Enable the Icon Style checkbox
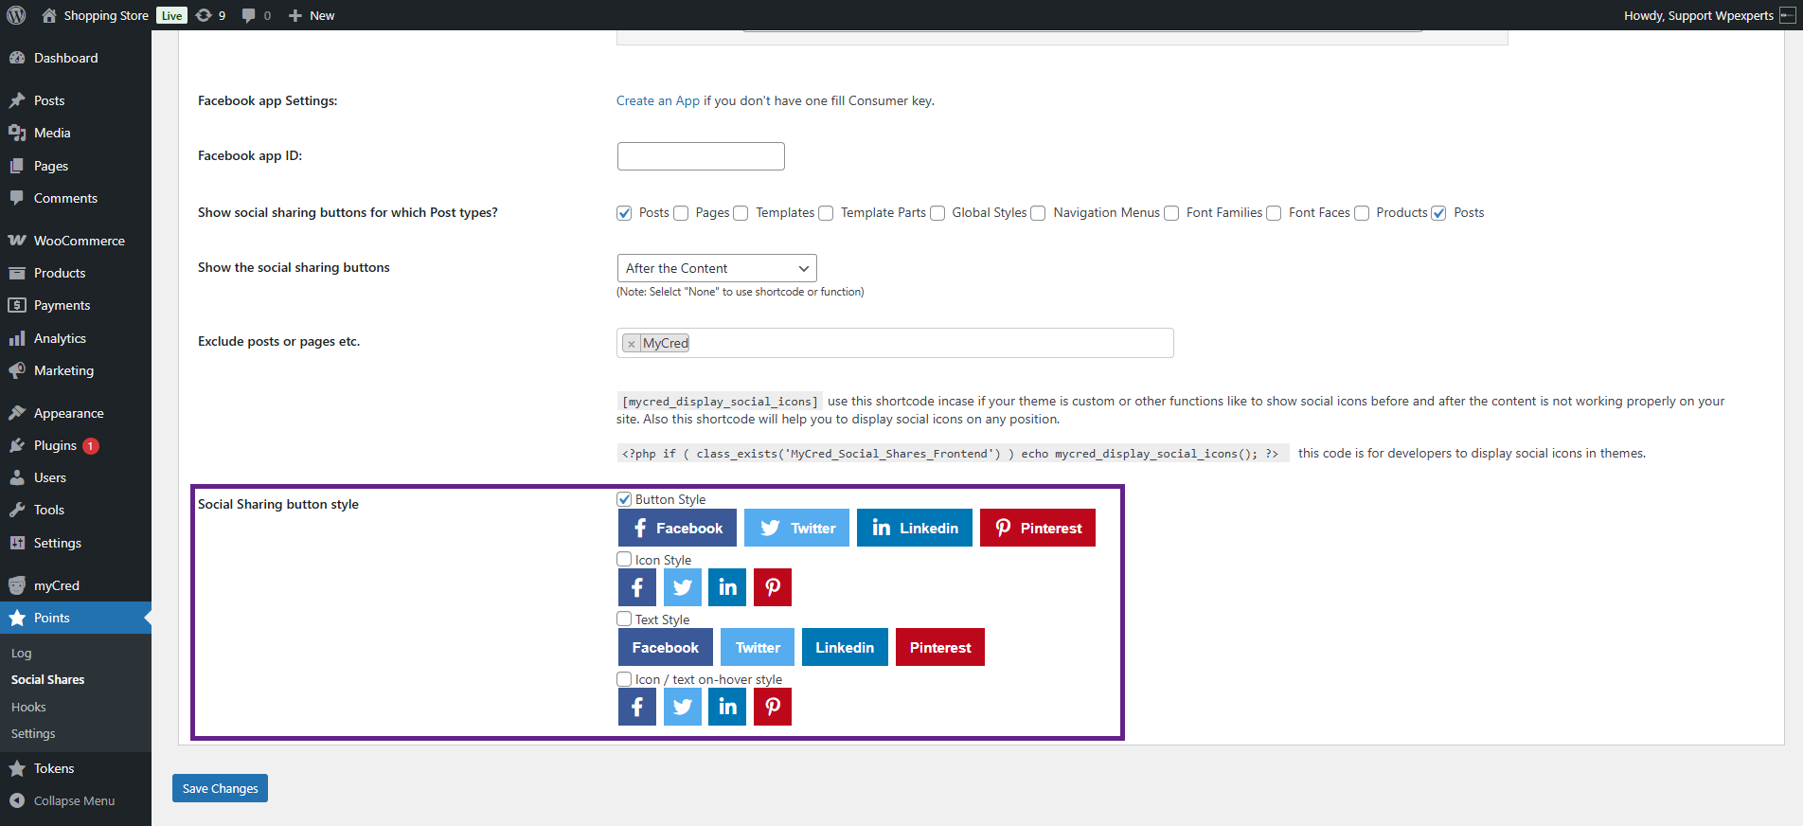The image size is (1803, 826). coord(624,560)
